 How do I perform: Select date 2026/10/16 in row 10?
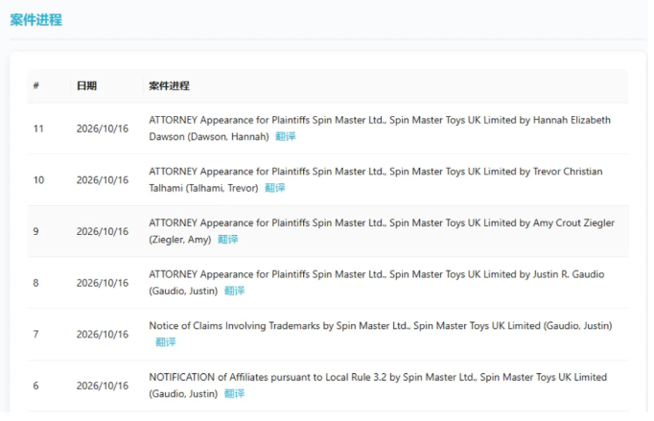pyautogui.click(x=103, y=180)
